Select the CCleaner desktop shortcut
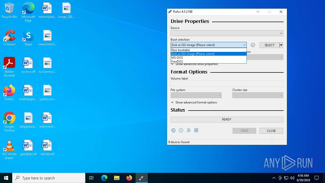The image size is (325, 183). click(9, 38)
